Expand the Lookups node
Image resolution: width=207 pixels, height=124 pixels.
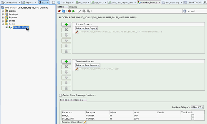click(x=3, y=14)
